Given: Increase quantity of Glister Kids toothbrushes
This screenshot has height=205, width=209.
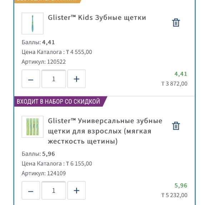Looking at the screenshot, I should (x=76, y=79).
